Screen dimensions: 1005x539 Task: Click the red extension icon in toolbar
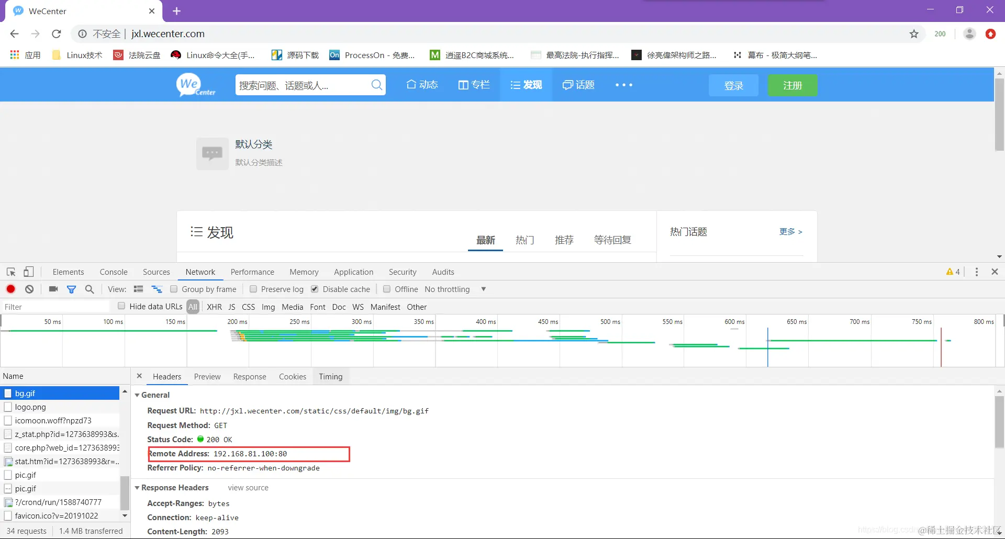(990, 34)
